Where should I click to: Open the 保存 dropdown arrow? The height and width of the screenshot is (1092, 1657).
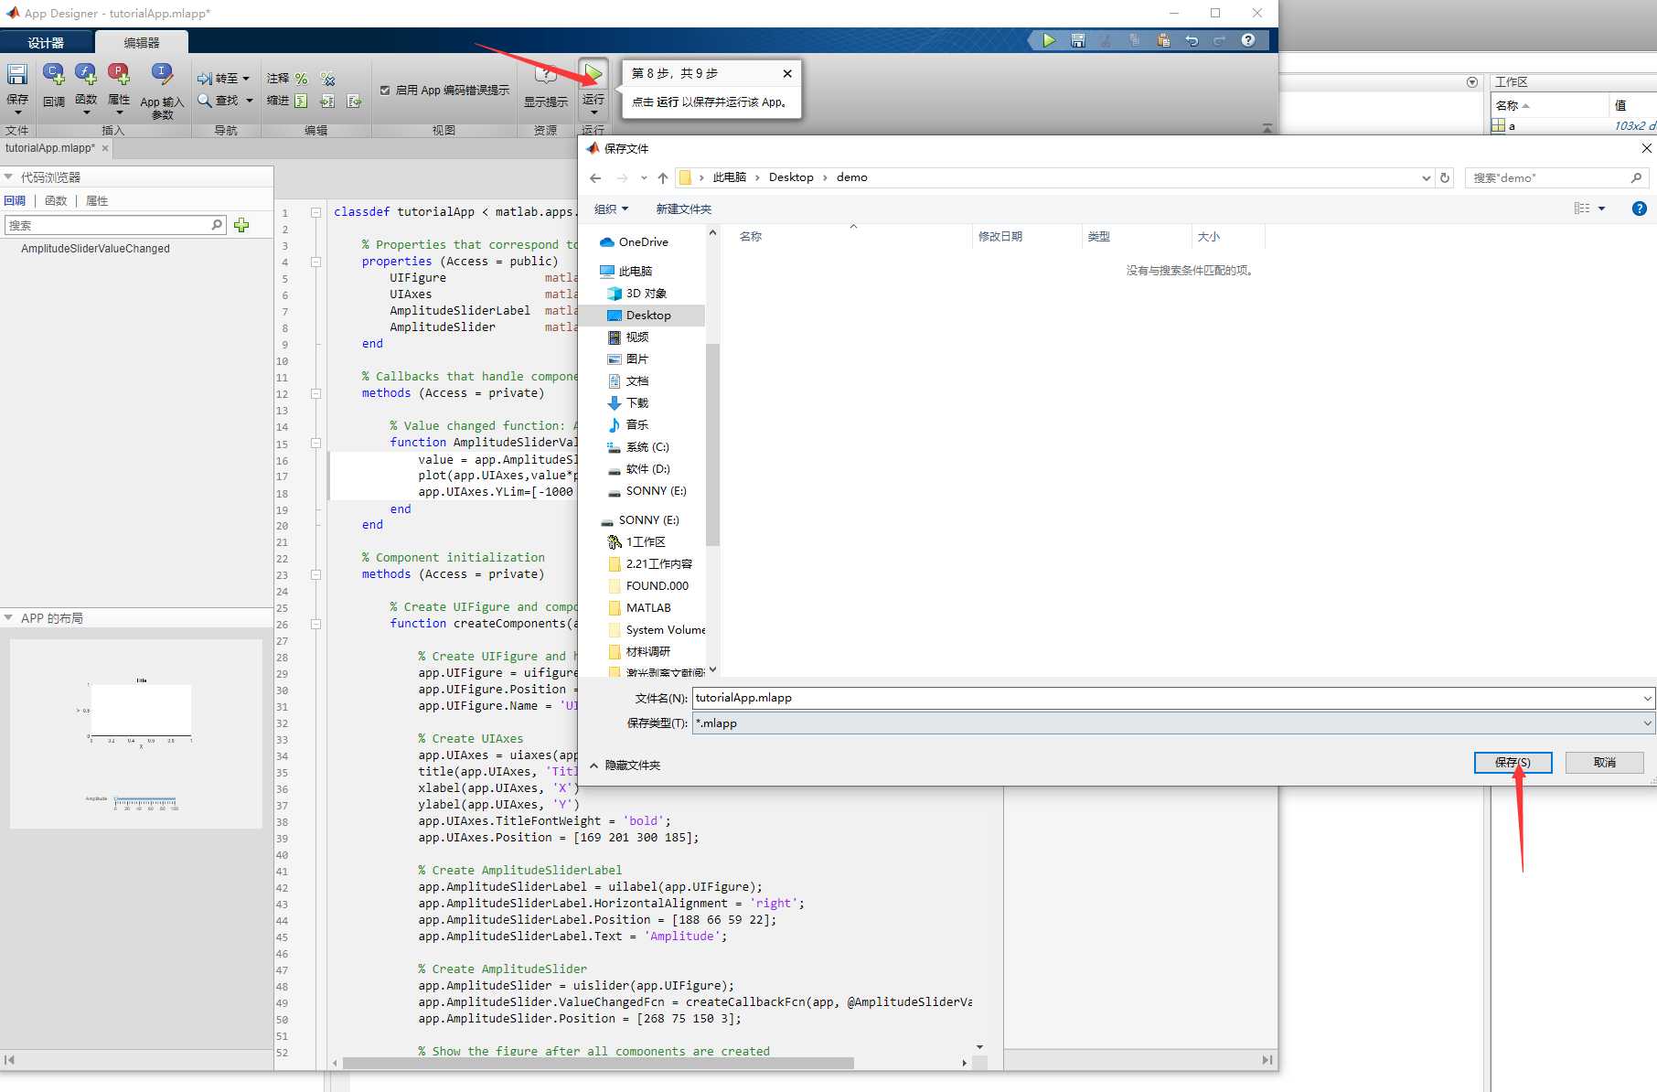17,112
